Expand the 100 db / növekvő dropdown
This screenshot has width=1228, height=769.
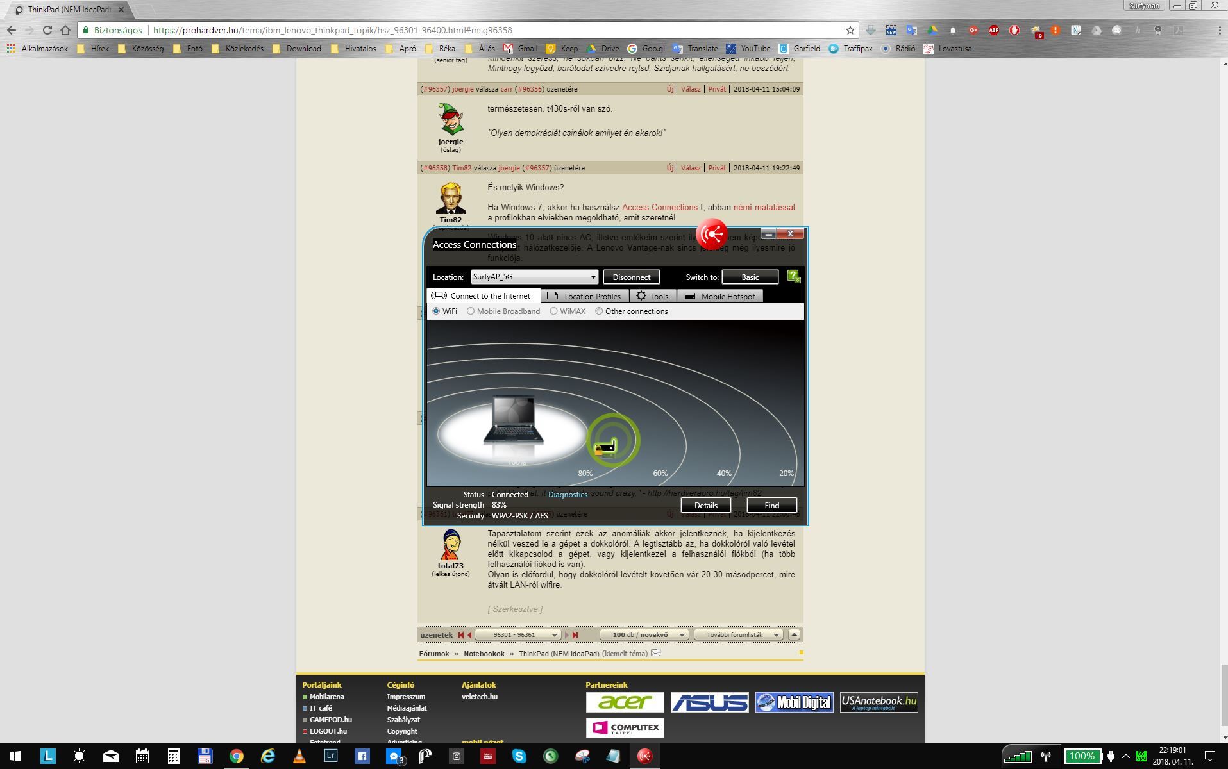coord(644,635)
